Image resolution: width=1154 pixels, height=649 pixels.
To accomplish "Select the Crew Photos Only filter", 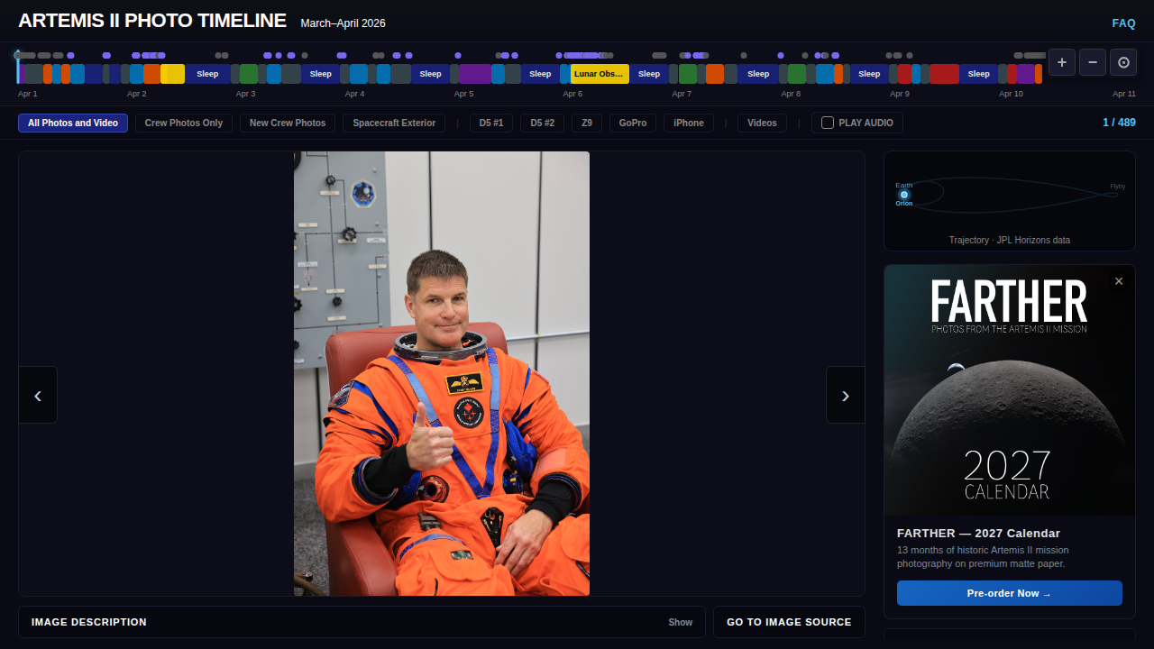I will pos(184,123).
